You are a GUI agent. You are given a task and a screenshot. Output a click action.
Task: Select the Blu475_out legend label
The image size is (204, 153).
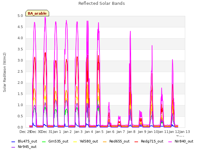27,141
